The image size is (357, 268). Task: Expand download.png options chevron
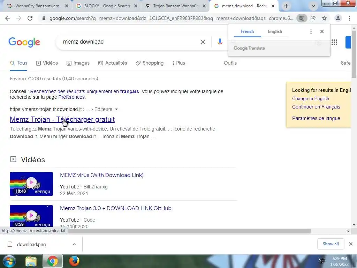[x=74, y=244]
